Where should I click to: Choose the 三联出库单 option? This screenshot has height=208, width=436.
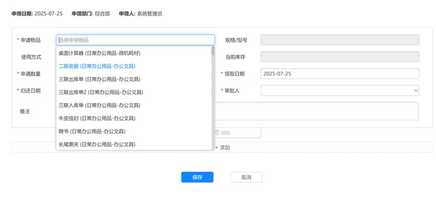click(x=99, y=79)
